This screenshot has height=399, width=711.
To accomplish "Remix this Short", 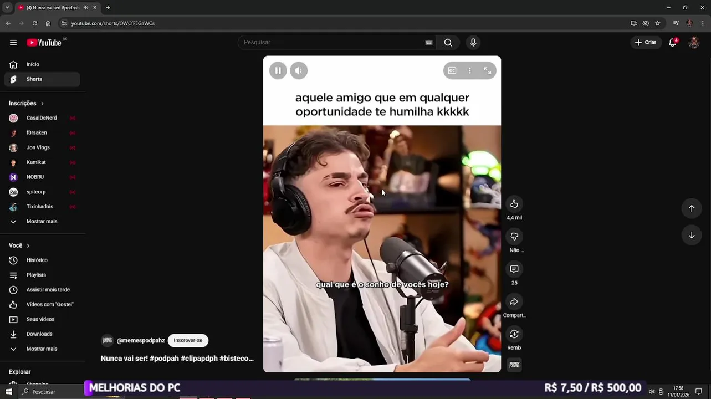I will pos(514,334).
